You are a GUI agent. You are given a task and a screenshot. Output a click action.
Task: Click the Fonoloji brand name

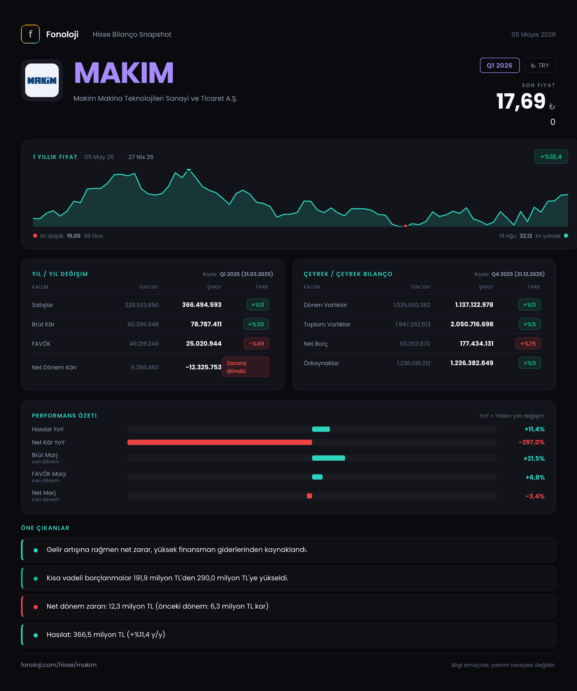[62, 34]
